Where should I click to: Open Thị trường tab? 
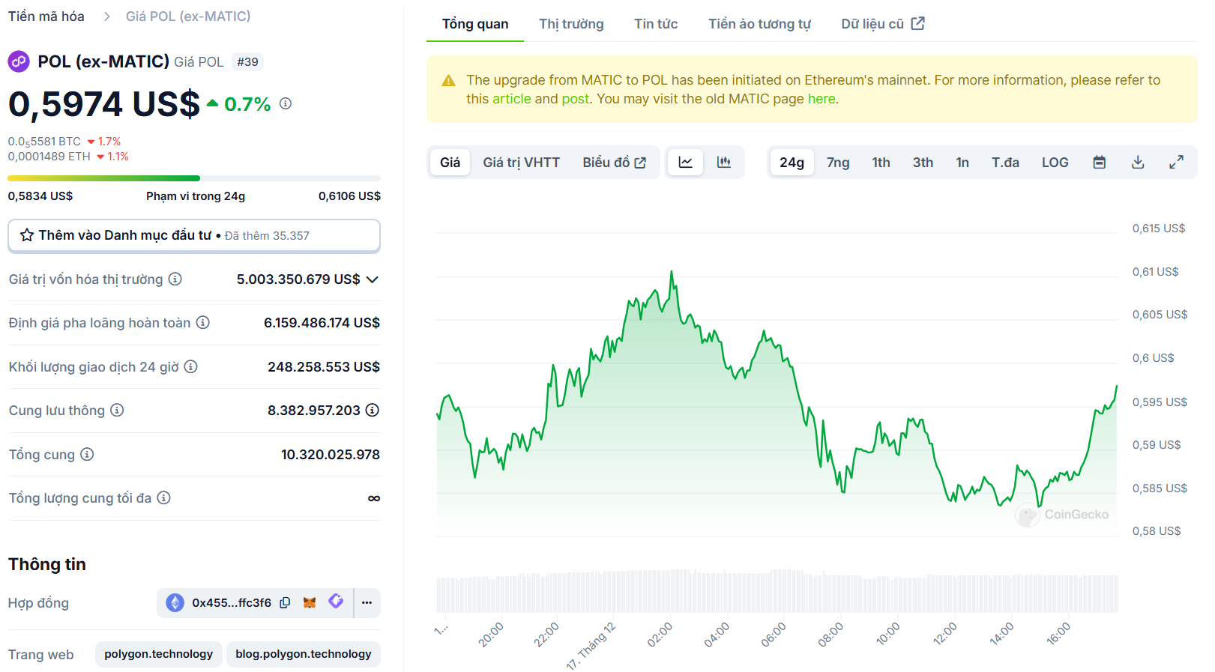point(571,23)
